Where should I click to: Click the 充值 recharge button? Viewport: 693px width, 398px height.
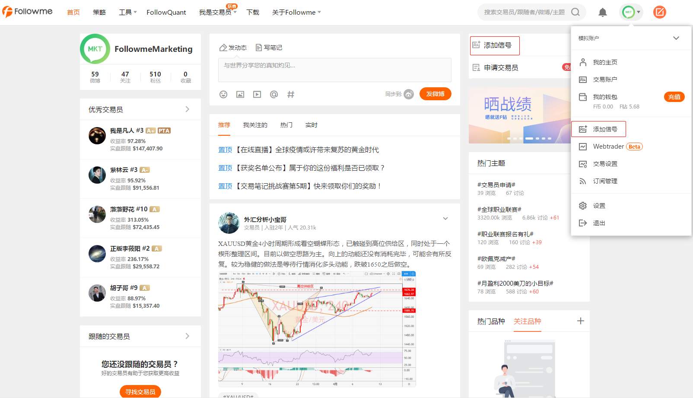(674, 97)
